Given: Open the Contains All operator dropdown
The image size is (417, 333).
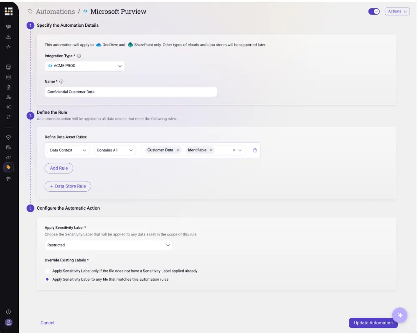Looking at the screenshot, I should [114, 150].
